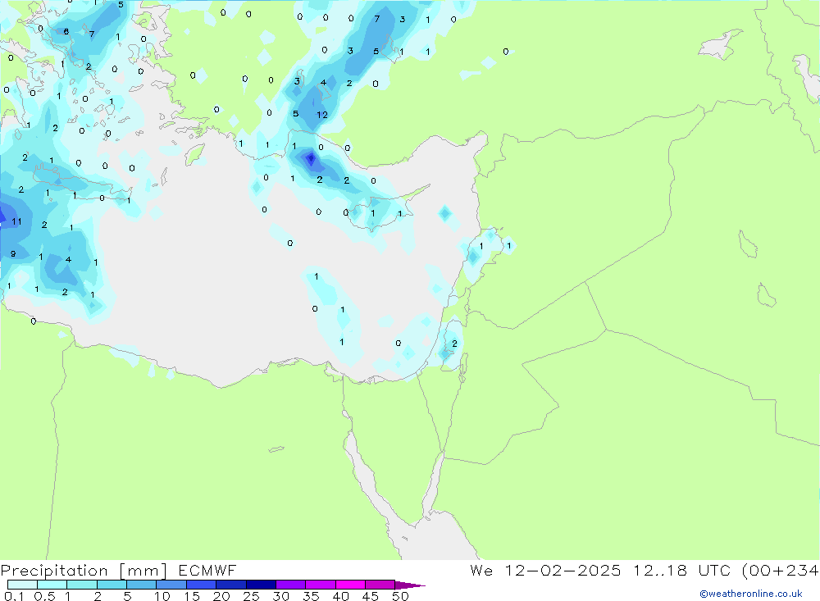The height and width of the screenshot is (601, 820).
Task: Select the 30–35 mm purple legend swatch
Action: [x=291, y=585]
